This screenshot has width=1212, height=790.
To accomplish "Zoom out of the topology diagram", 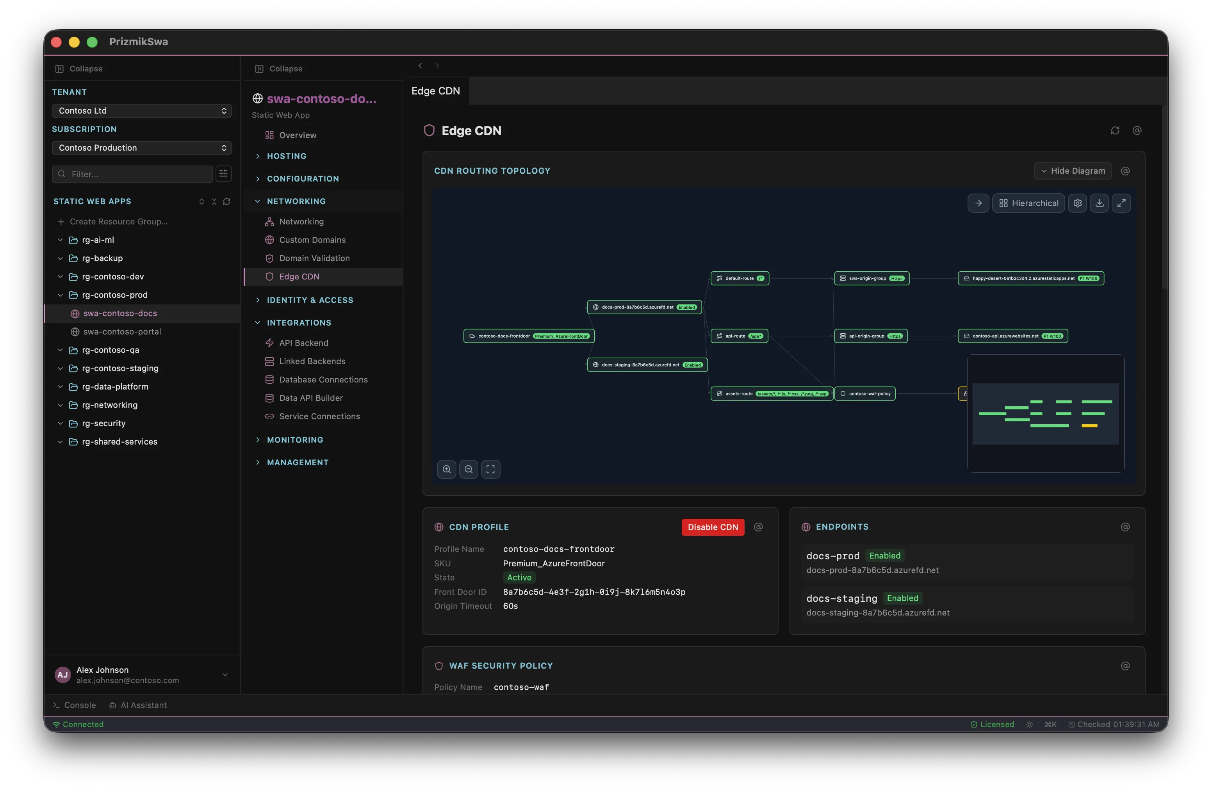I will pos(469,469).
